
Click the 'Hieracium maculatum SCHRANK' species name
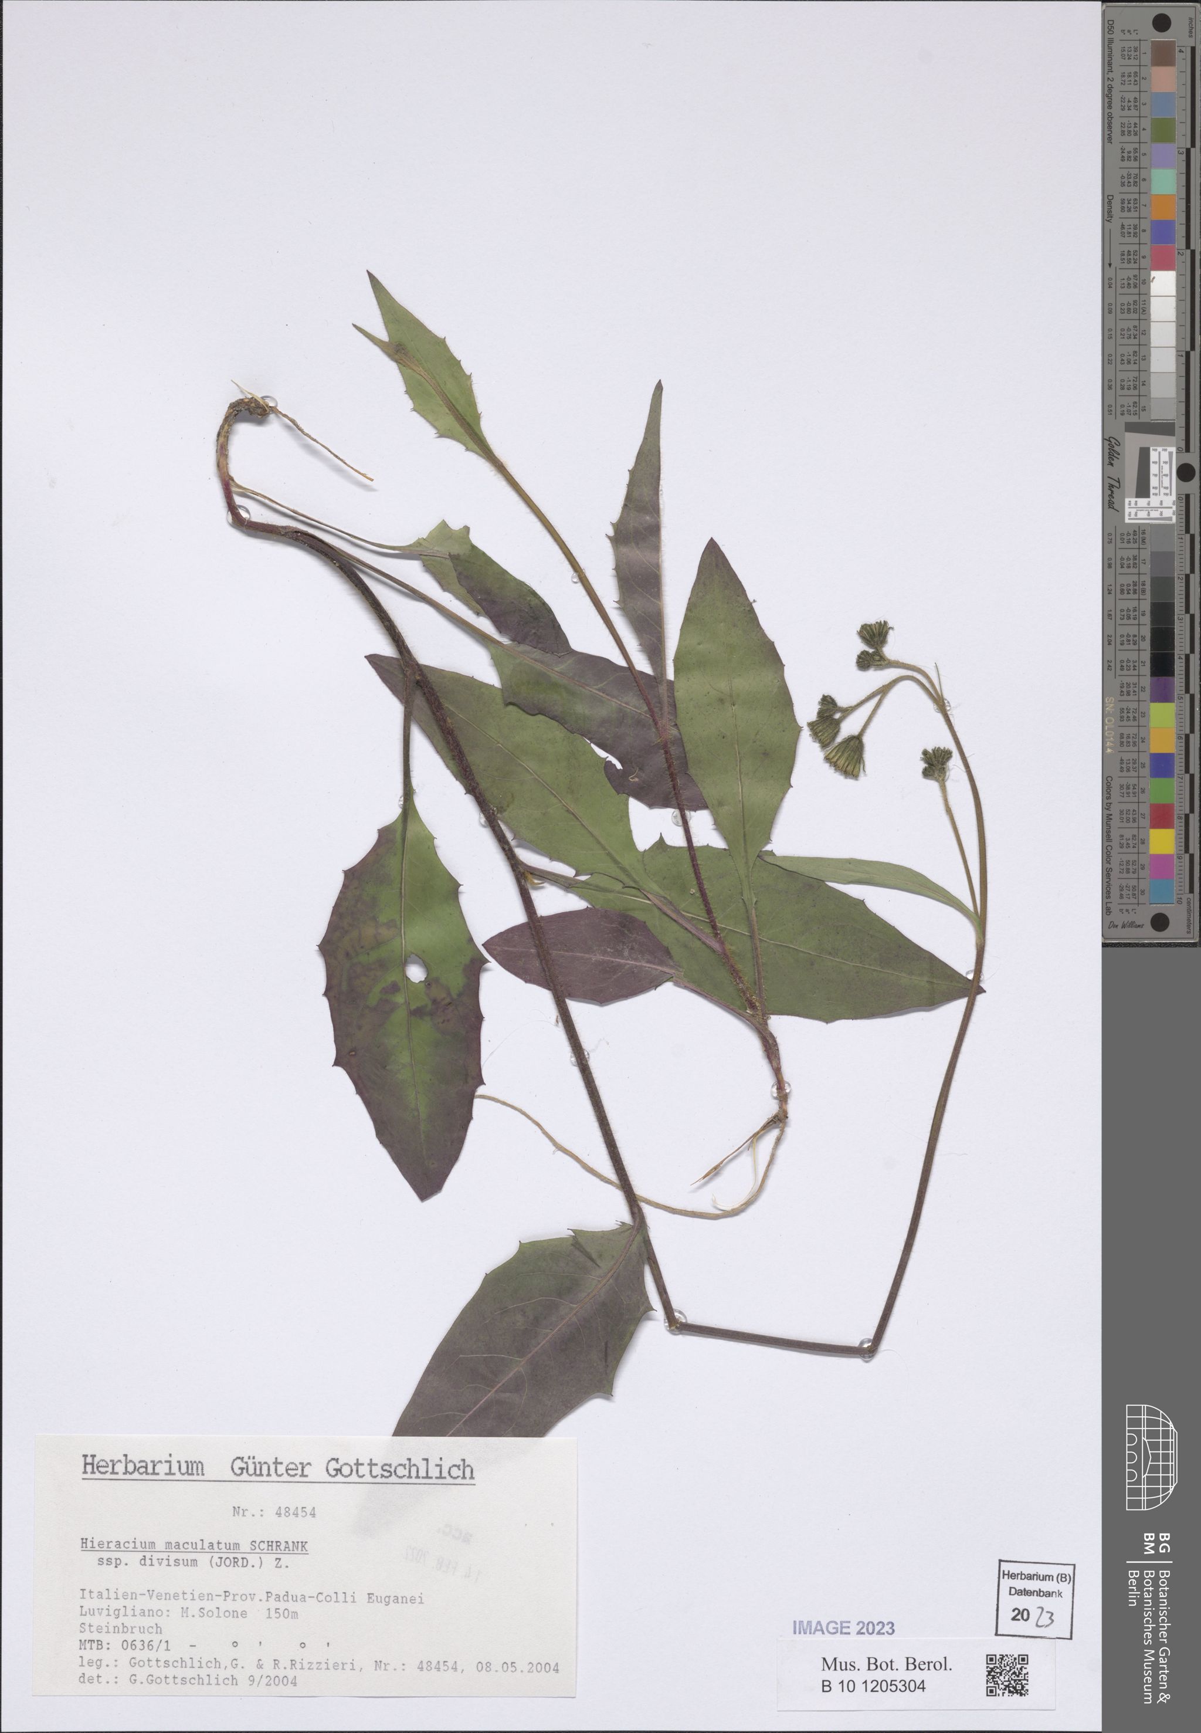coord(194,1545)
